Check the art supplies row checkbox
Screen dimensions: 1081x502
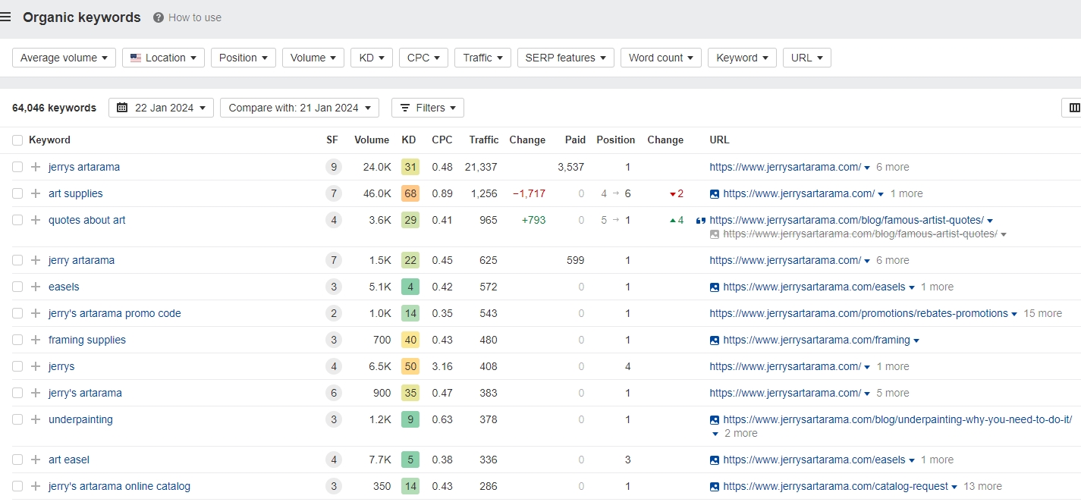[17, 193]
